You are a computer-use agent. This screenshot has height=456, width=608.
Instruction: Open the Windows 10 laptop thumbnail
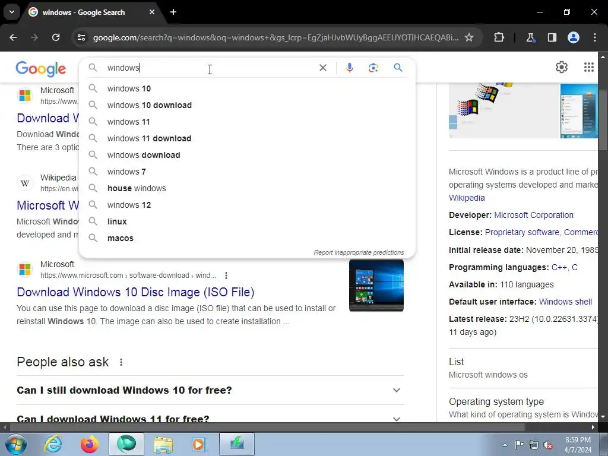pos(376,286)
